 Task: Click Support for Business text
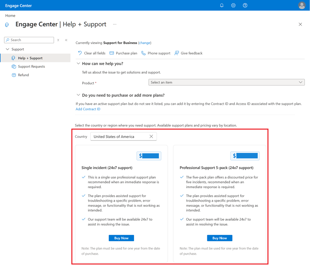coord(120,43)
